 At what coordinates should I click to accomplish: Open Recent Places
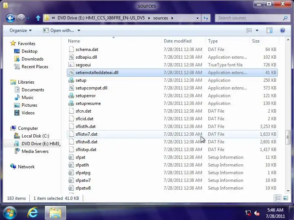click(x=35, y=67)
